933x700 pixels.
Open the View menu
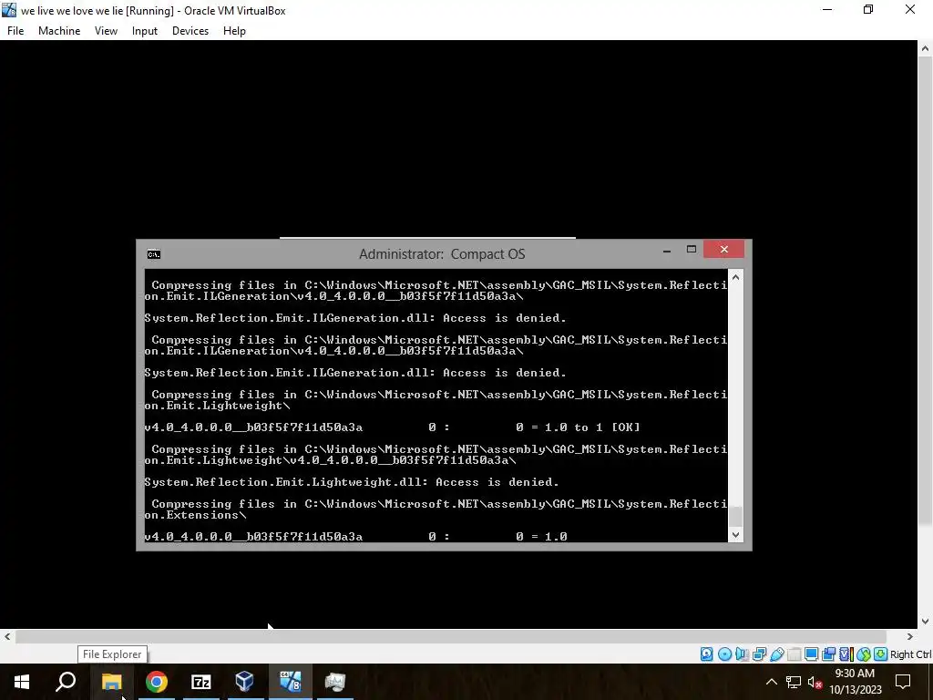[106, 31]
